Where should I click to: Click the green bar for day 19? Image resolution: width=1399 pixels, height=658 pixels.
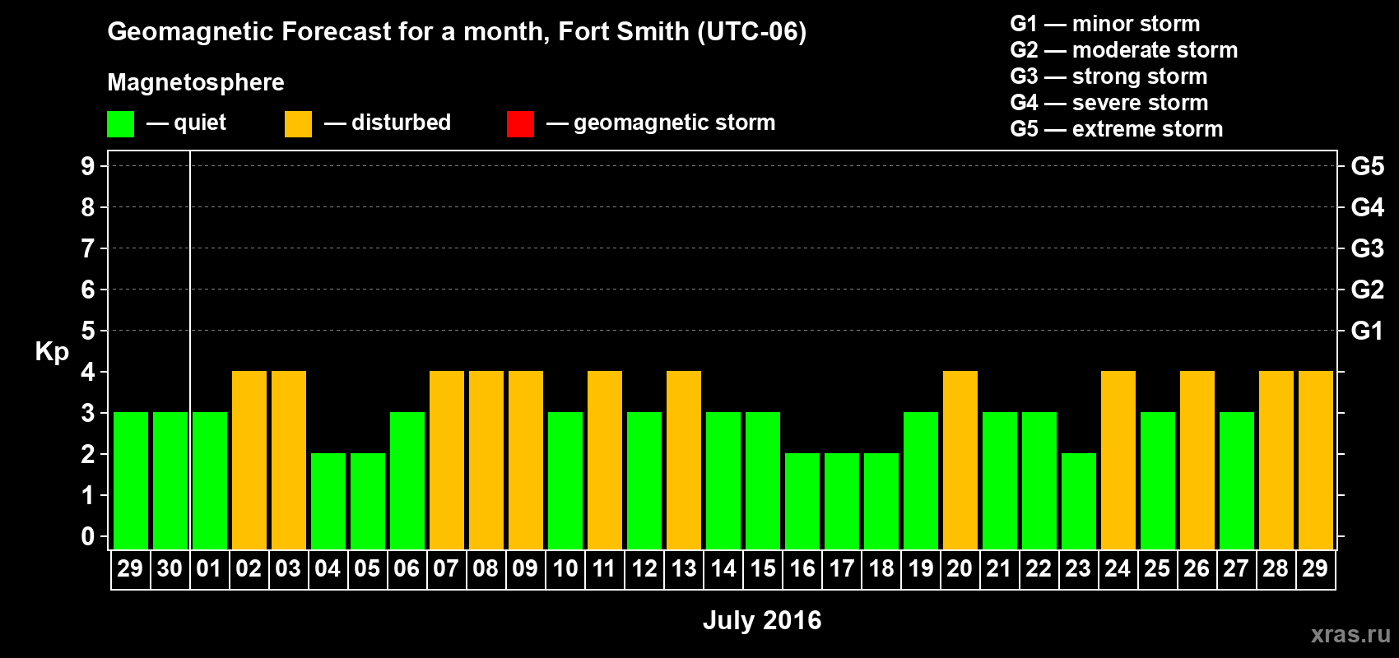click(x=921, y=481)
